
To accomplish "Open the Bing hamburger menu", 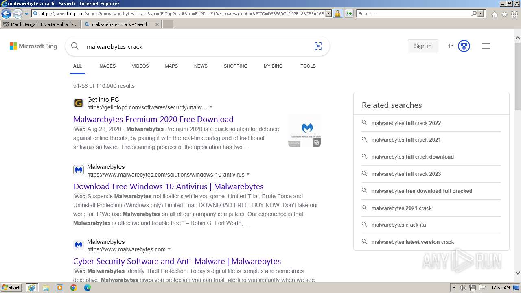I will pos(486,46).
